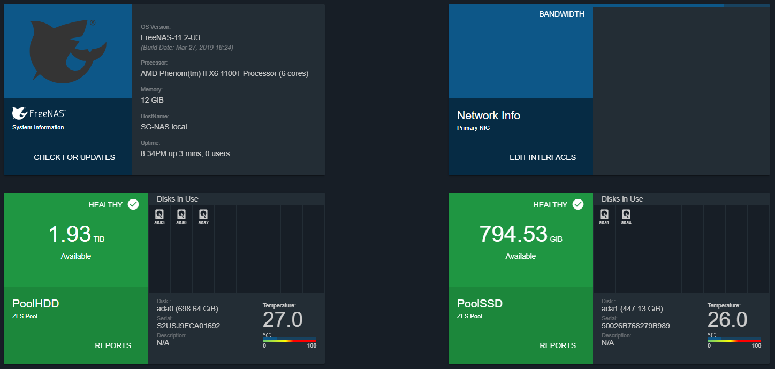The height and width of the screenshot is (369, 775).
Task: Click the HEALTHY status label of PoolHDD
Action: click(x=105, y=205)
